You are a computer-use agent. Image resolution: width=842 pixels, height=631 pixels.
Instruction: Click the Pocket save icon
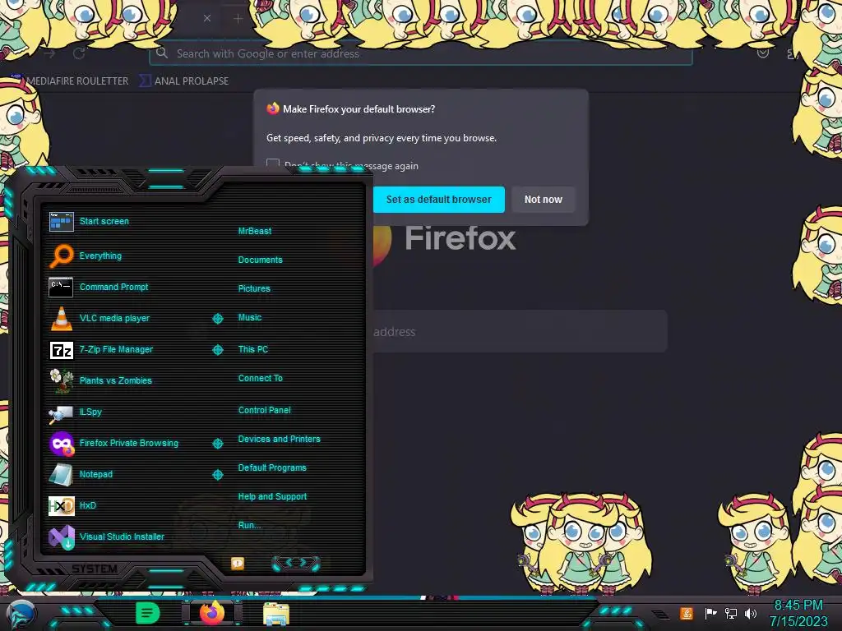pyautogui.click(x=762, y=53)
